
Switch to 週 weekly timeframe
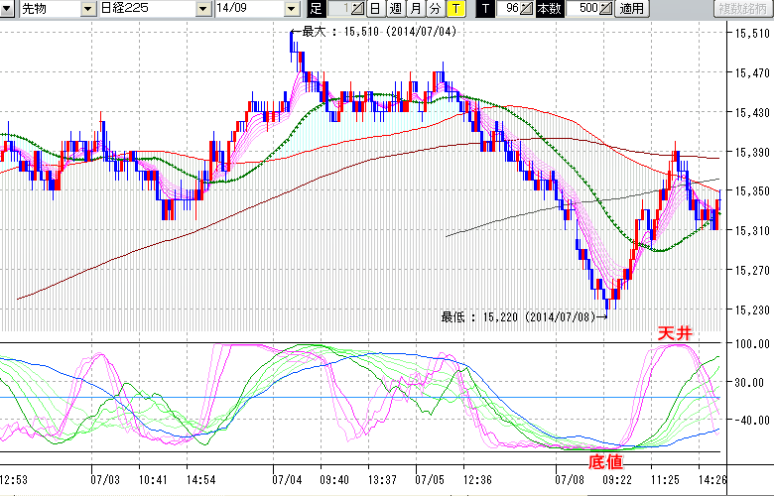(x=394, y=9)
